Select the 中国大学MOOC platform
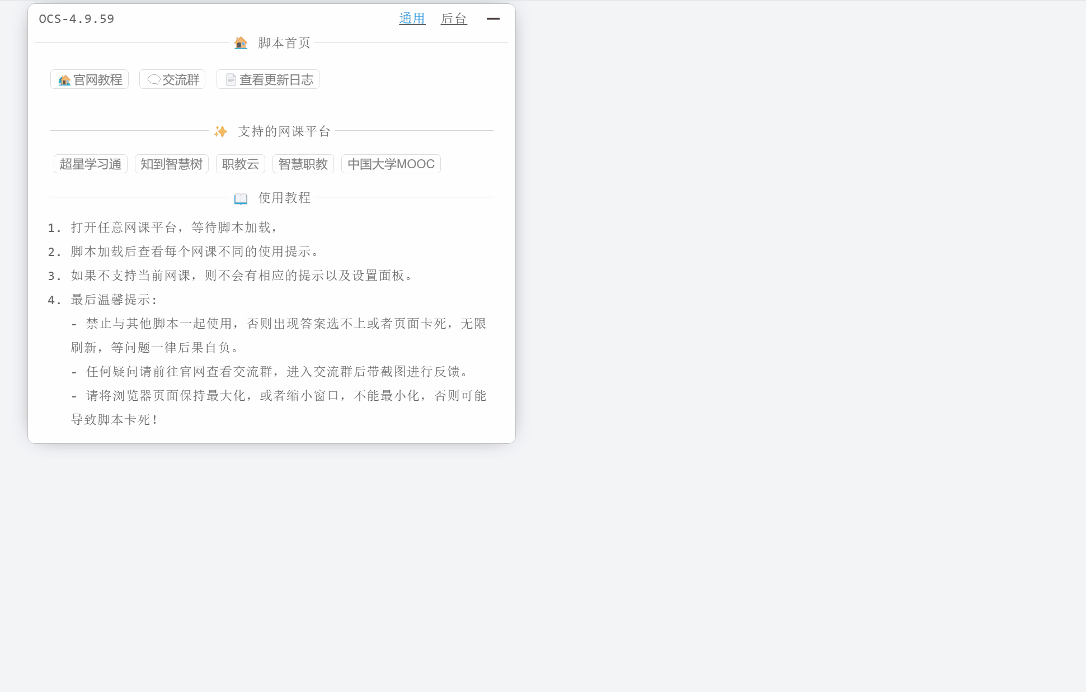1086x692 pixels. (391, 164)
